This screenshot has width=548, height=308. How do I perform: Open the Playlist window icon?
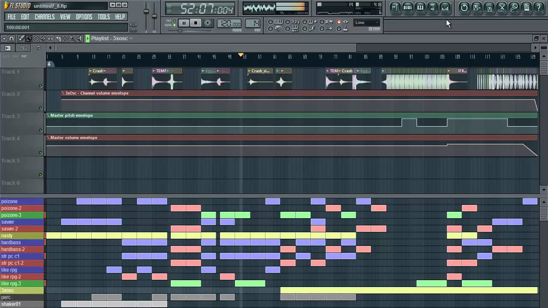point(395,7)
